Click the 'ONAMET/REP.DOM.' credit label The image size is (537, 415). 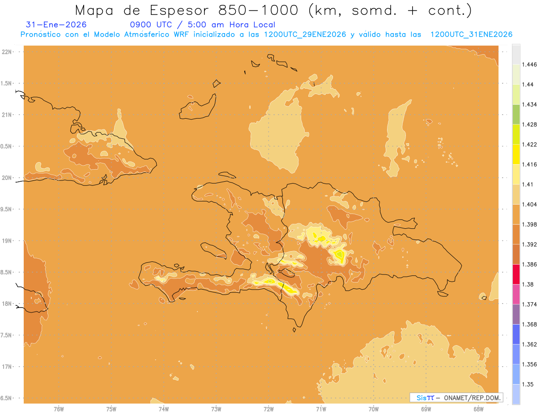coord(472,398)
